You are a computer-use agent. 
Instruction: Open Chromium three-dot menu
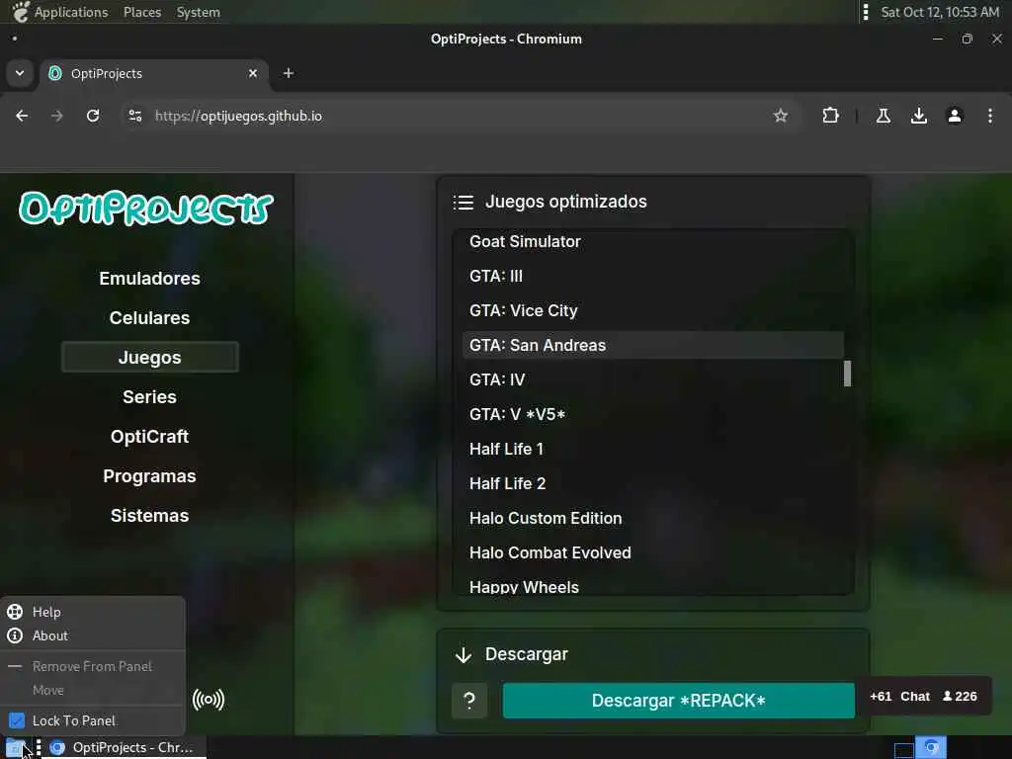(990, 116)
